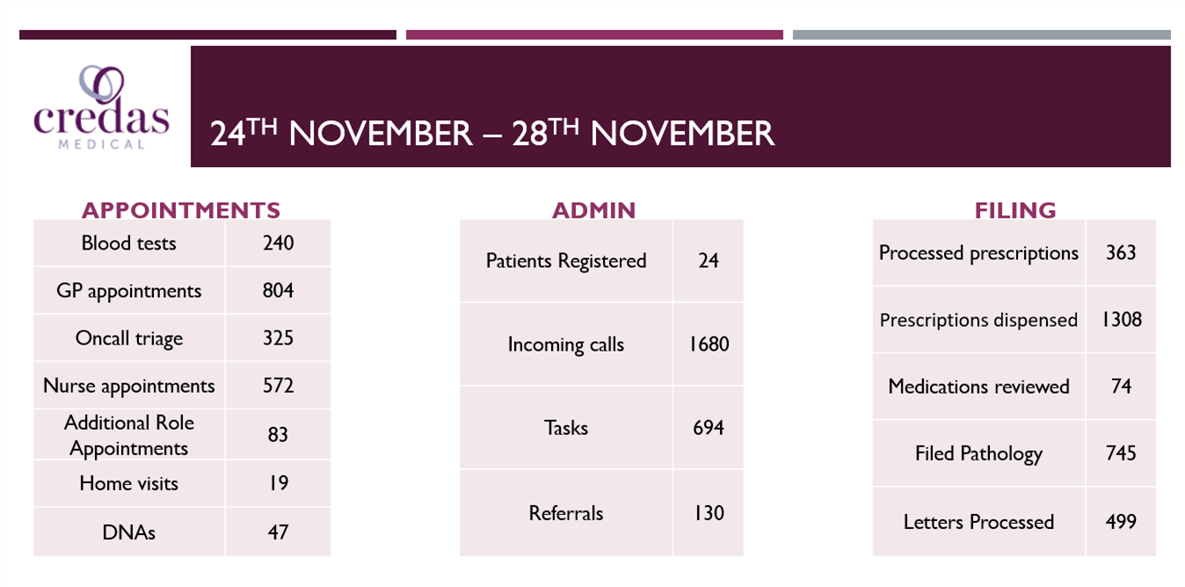
Task: Click the Processed prescriptions label
Action: click(978, 253)
